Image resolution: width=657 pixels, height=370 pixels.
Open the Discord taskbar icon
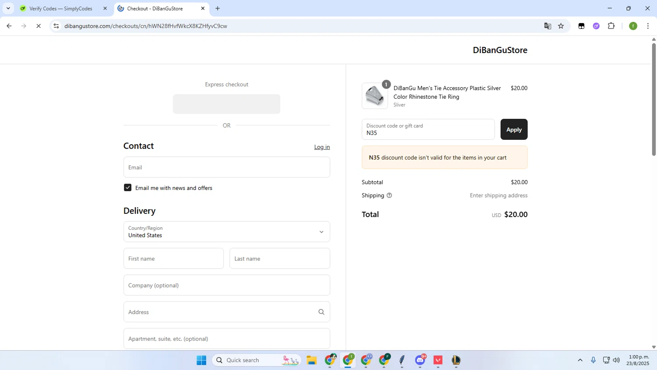point(420,360)
